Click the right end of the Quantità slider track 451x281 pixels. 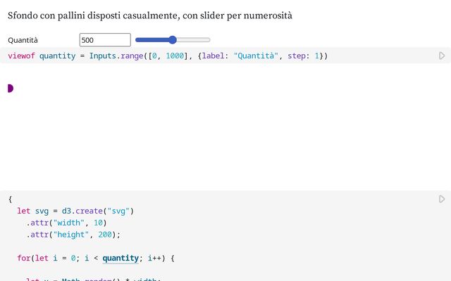point(209,40)
